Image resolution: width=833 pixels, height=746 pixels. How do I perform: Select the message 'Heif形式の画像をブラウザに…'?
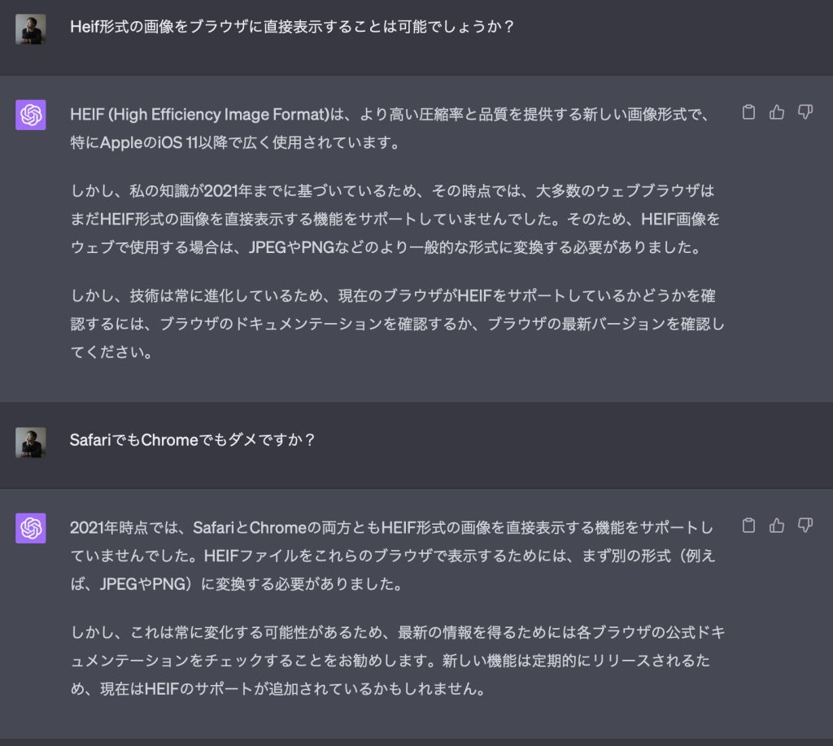(292, 27)
